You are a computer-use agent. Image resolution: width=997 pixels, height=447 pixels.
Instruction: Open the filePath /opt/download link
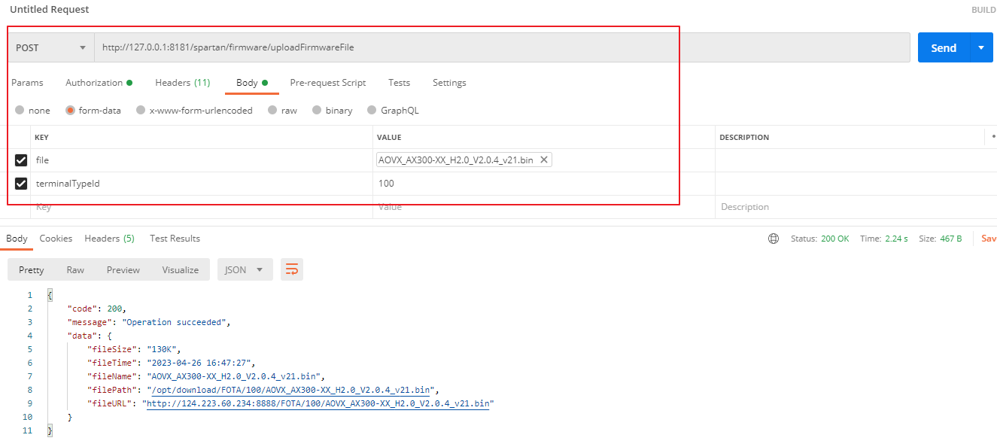click(x=292, y=390)
